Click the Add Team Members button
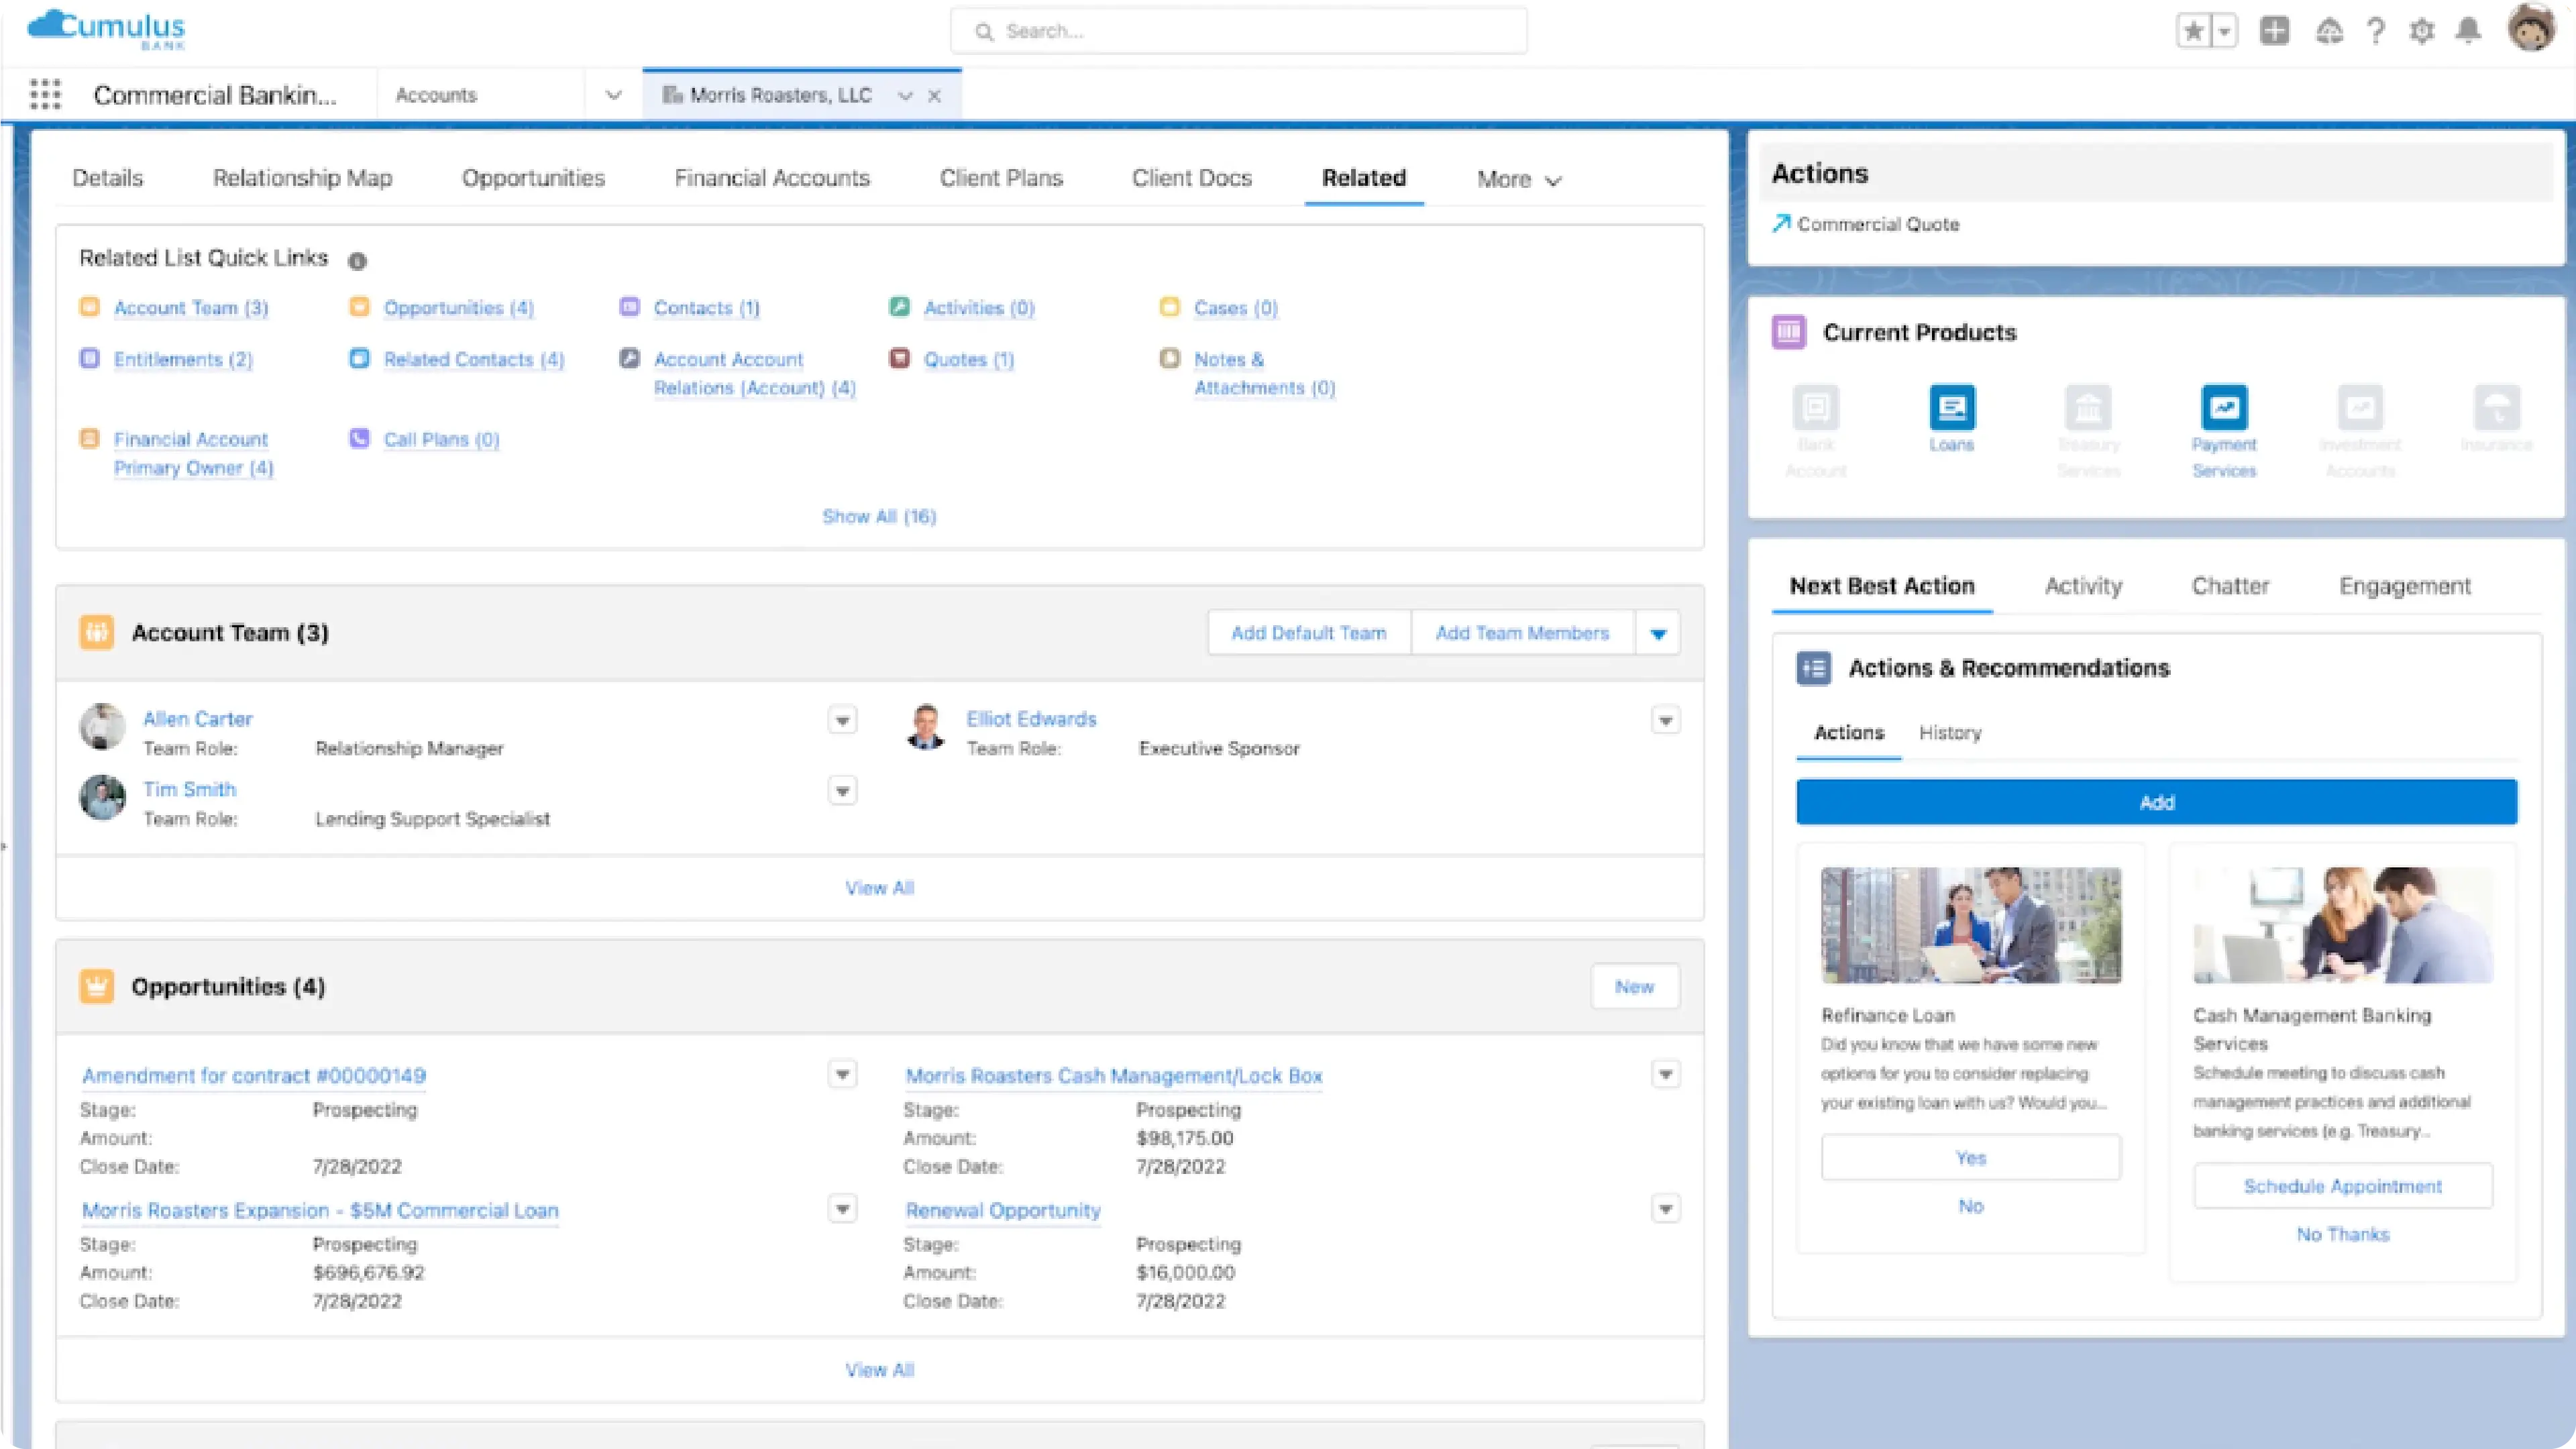The height and width of the screenshot is (1449, 2576). pos(1522,633)
